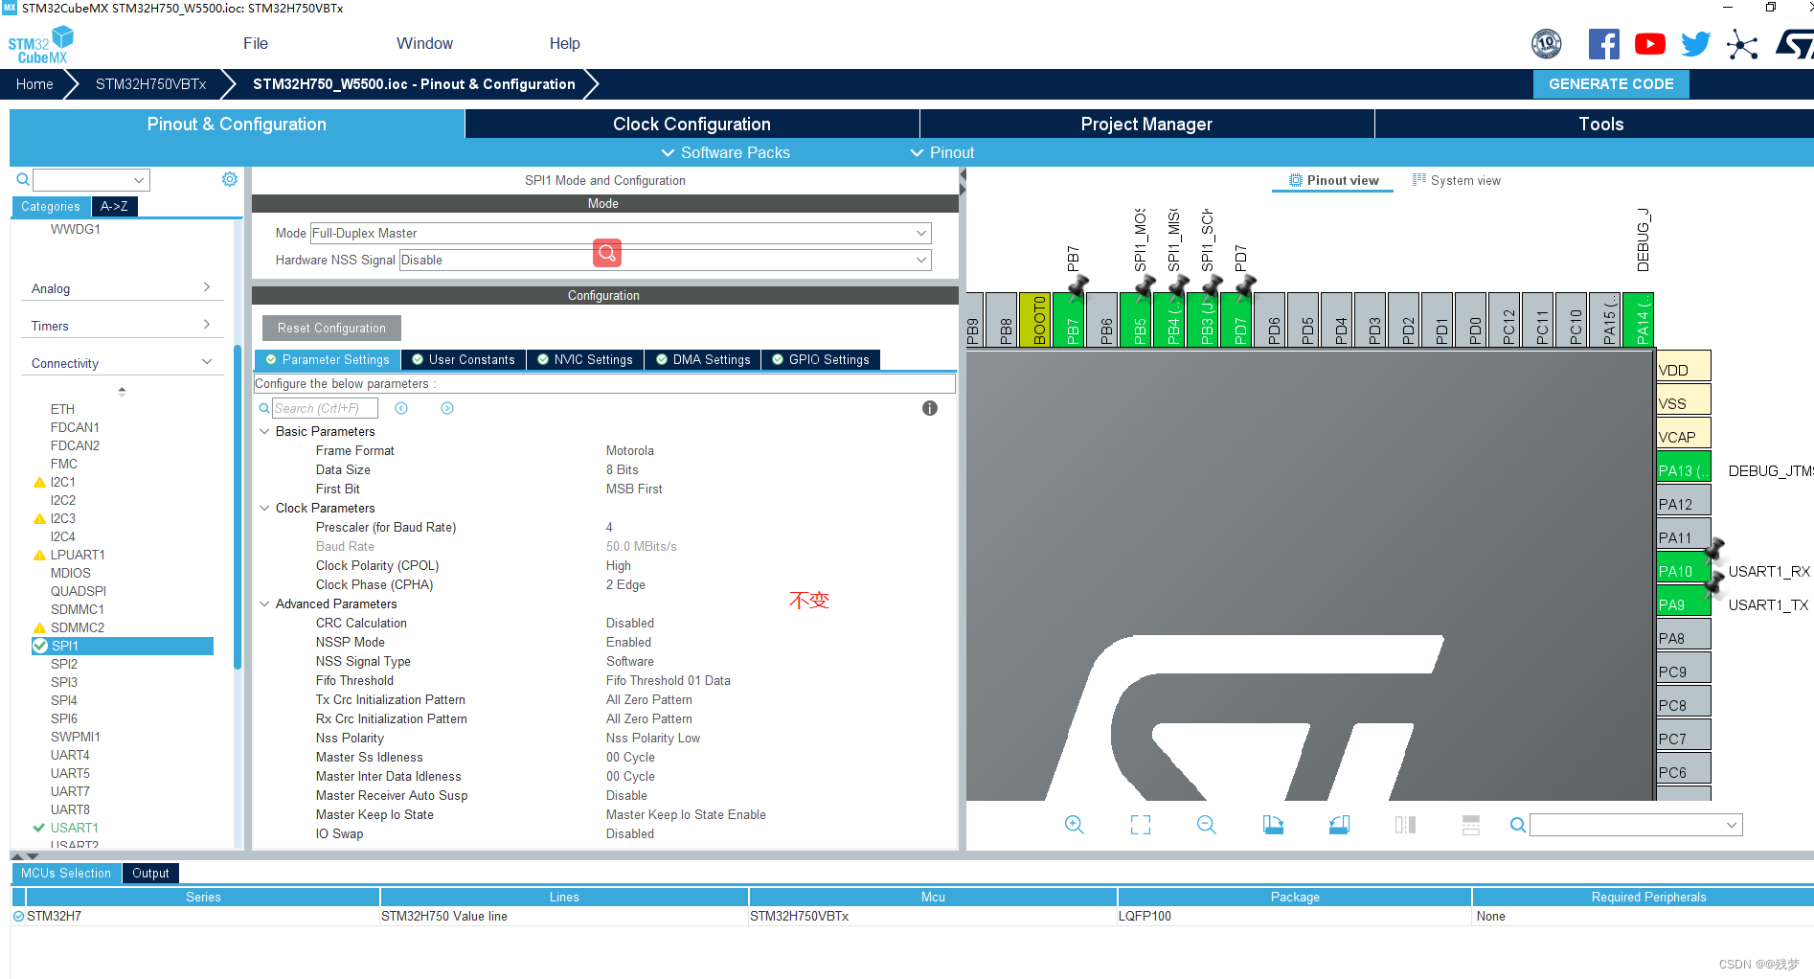Switch to Clock Configuration tab
Screen dimensions: 1814x979
[x=692, y=124]
